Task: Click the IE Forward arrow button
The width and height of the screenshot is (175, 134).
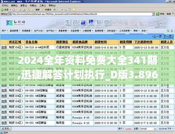Action: [x=14, y=10]
